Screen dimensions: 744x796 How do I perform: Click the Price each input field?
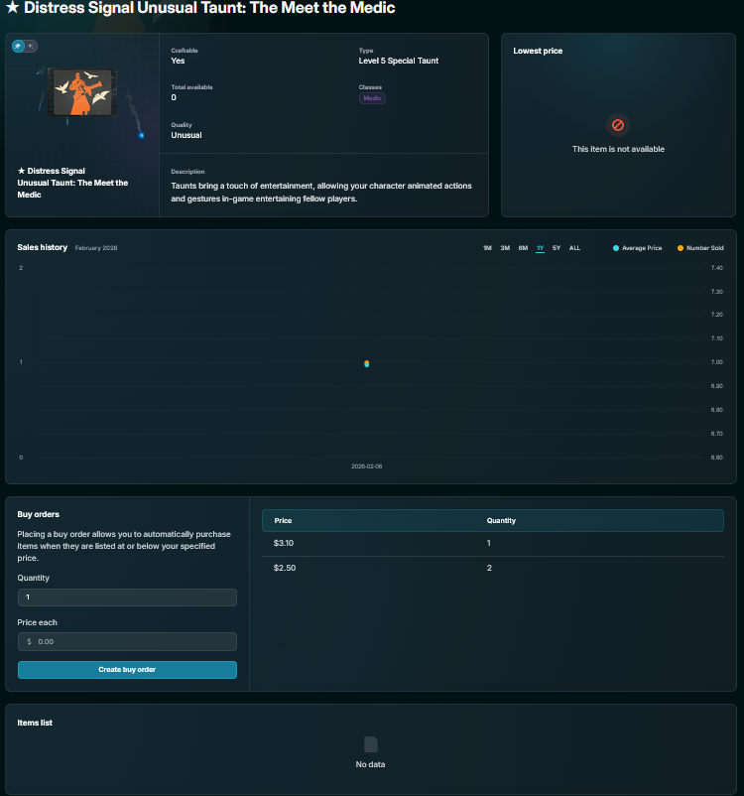(127, 641)
